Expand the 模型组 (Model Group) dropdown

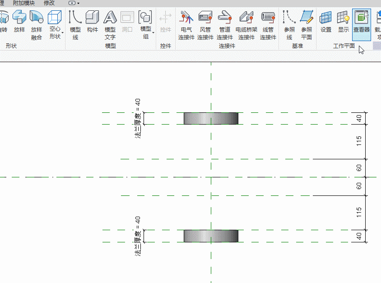click(146, 32)
